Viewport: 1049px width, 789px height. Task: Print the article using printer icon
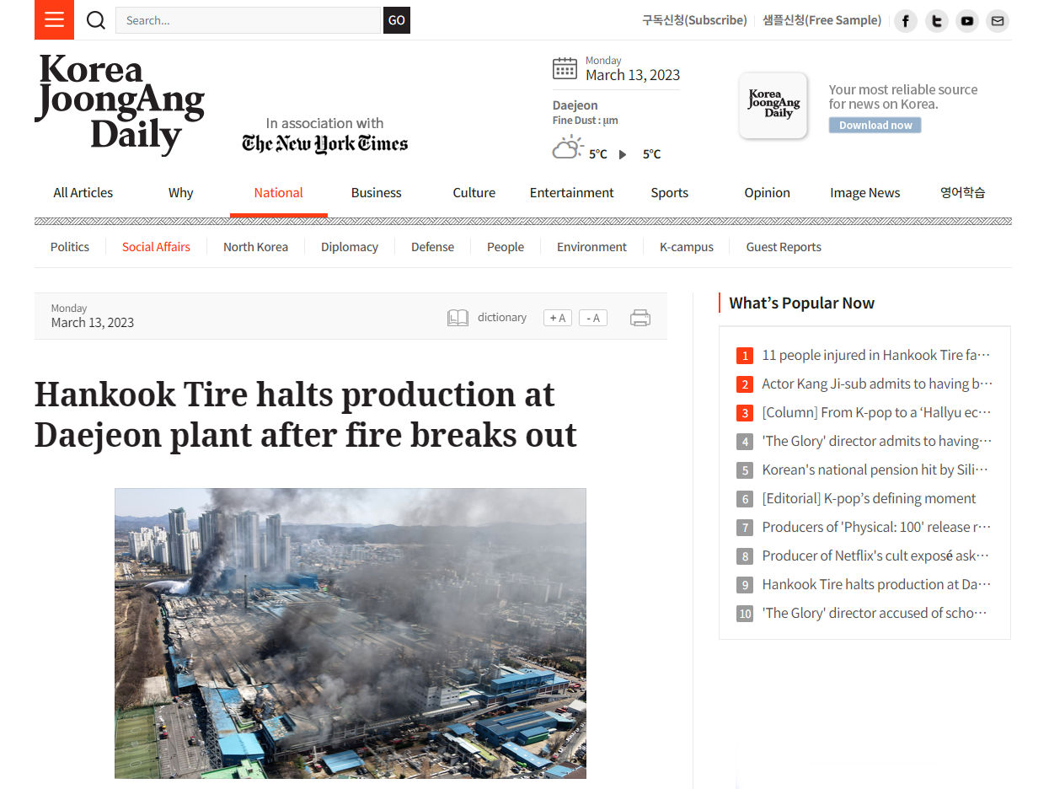640,318
